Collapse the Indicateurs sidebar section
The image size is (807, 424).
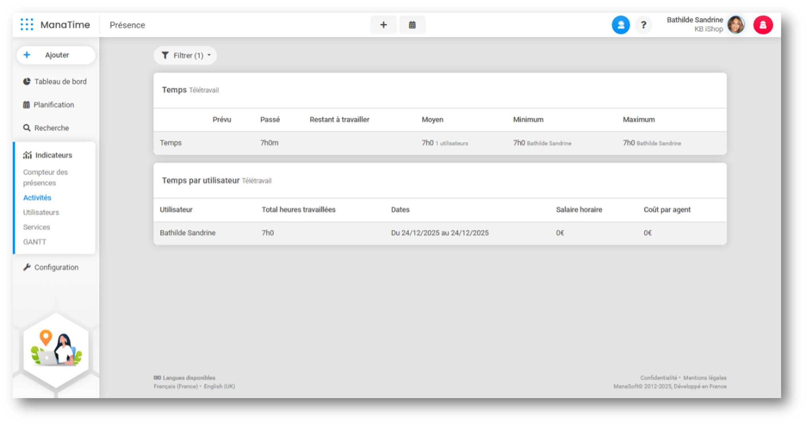pos(53,155)
